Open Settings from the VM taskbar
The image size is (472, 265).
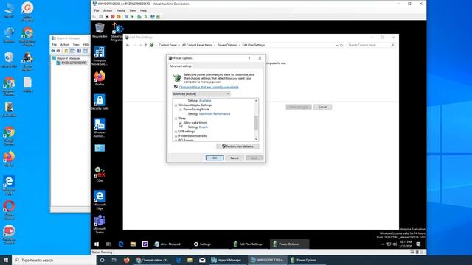pyautogui.click(x=202, y=244)
